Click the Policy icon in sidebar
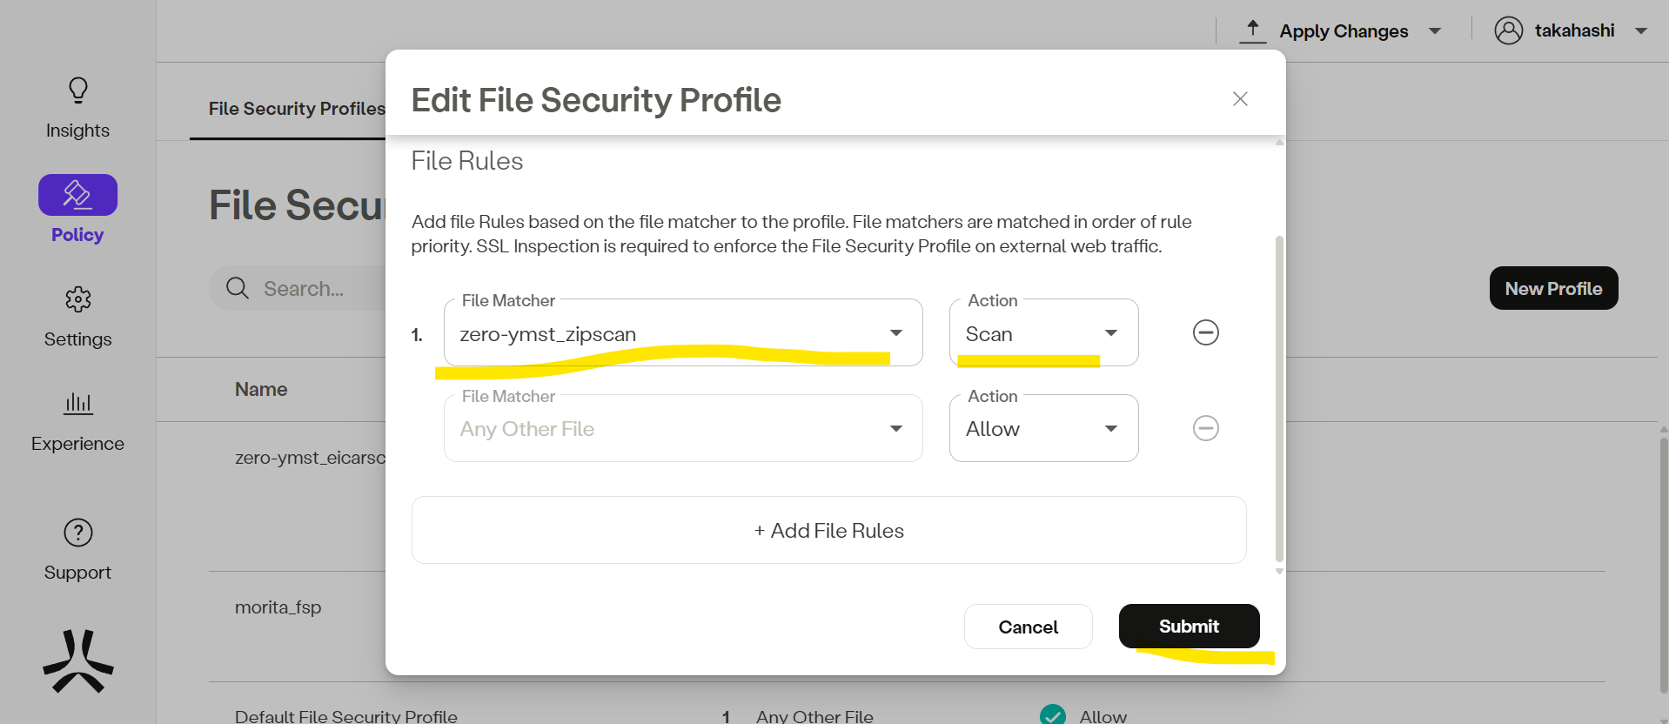 pyautogui.click(x=77, y=195)
